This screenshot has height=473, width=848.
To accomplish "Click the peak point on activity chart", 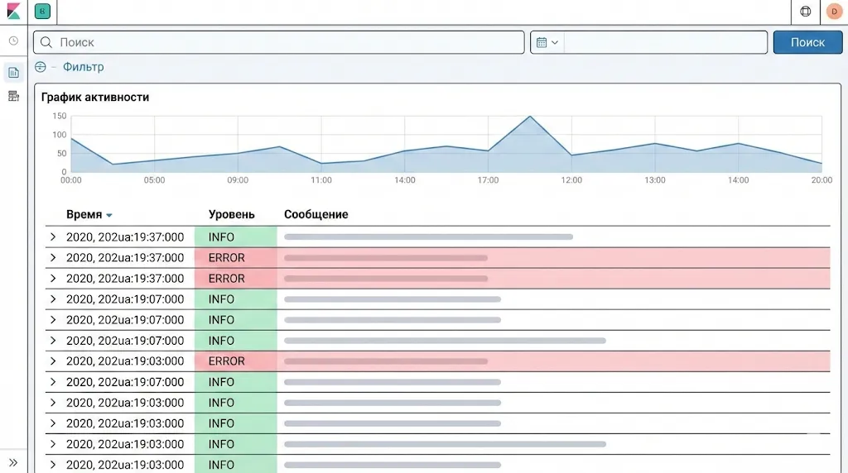I will [x=530, y=117].
